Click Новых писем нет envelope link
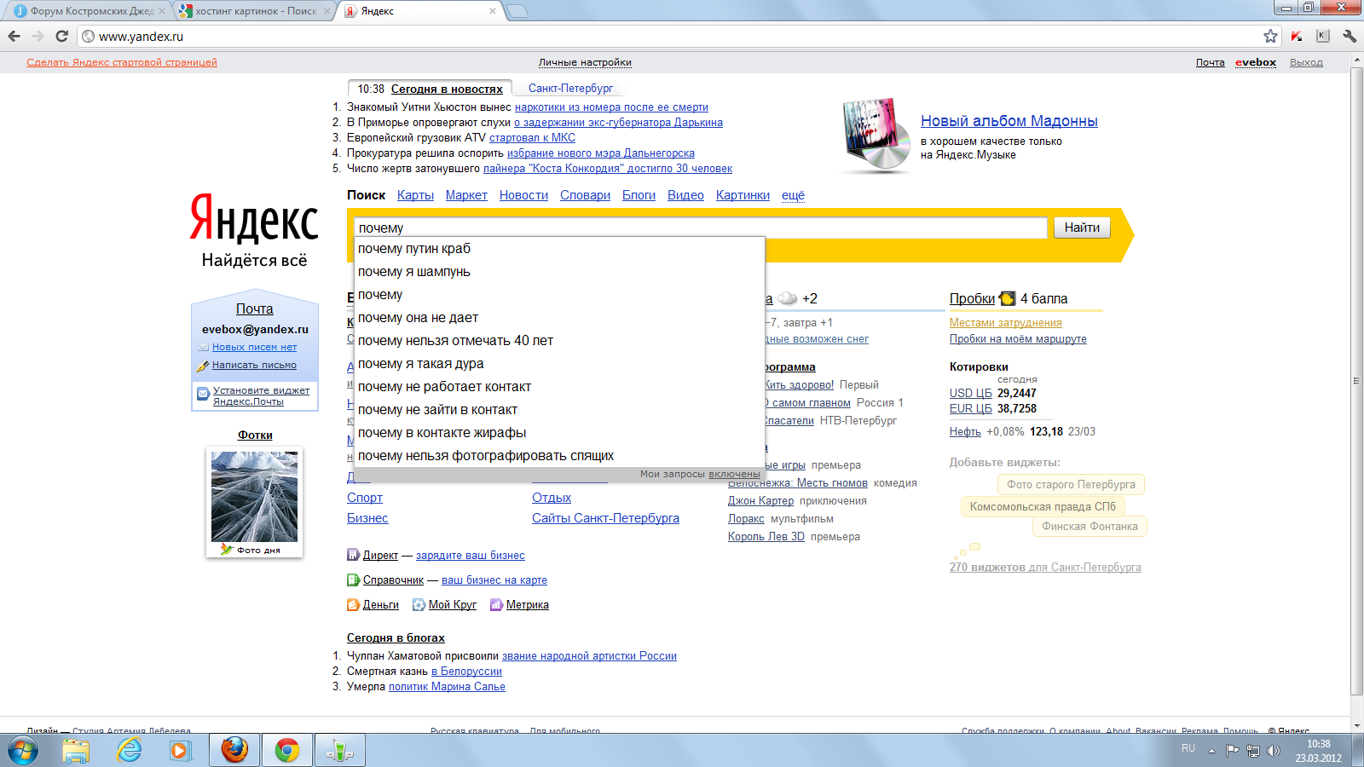This screenshot has height=767, width=1364. tap(254, 347)
